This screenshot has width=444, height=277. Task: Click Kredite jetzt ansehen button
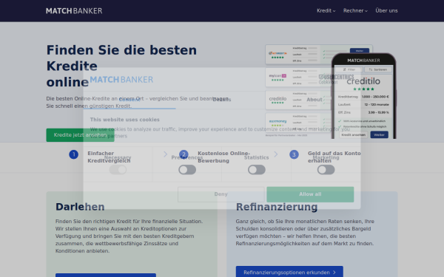[80, 135]
